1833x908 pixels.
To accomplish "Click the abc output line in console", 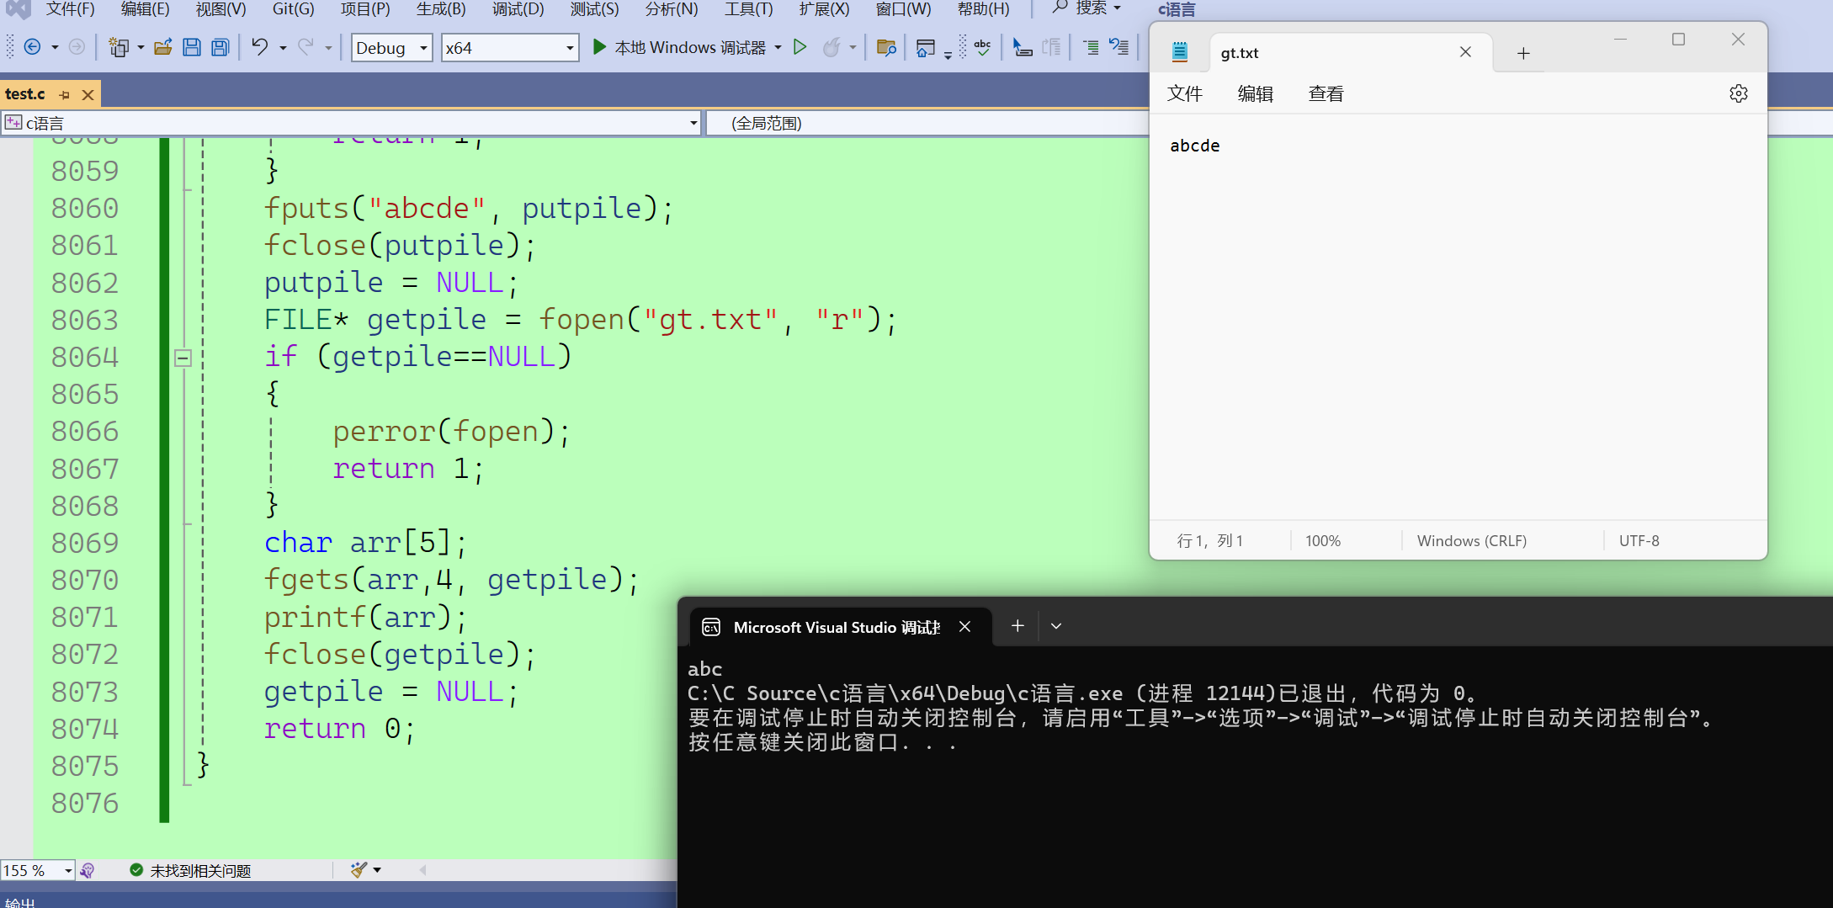I will [x=705, y=669].
